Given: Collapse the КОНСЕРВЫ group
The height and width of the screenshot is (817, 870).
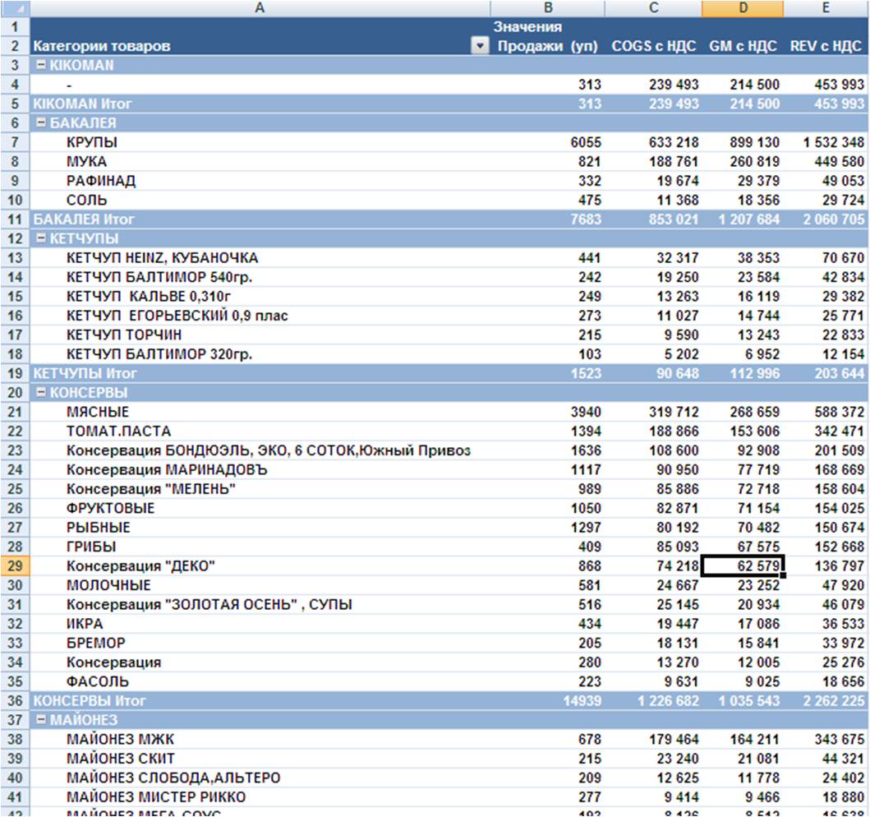Looking at the screenshot, I should tap(40, 393).
